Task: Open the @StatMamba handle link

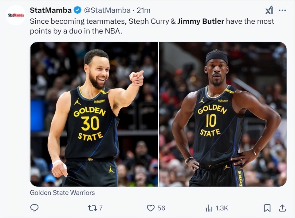Action: [107, 10]
